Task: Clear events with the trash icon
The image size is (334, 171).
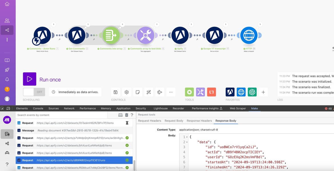Action: point(127,115)
